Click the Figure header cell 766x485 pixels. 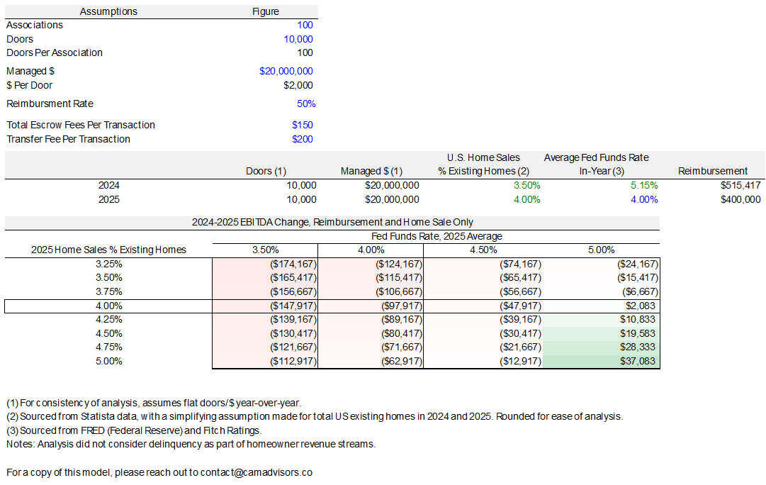[265, 12]
